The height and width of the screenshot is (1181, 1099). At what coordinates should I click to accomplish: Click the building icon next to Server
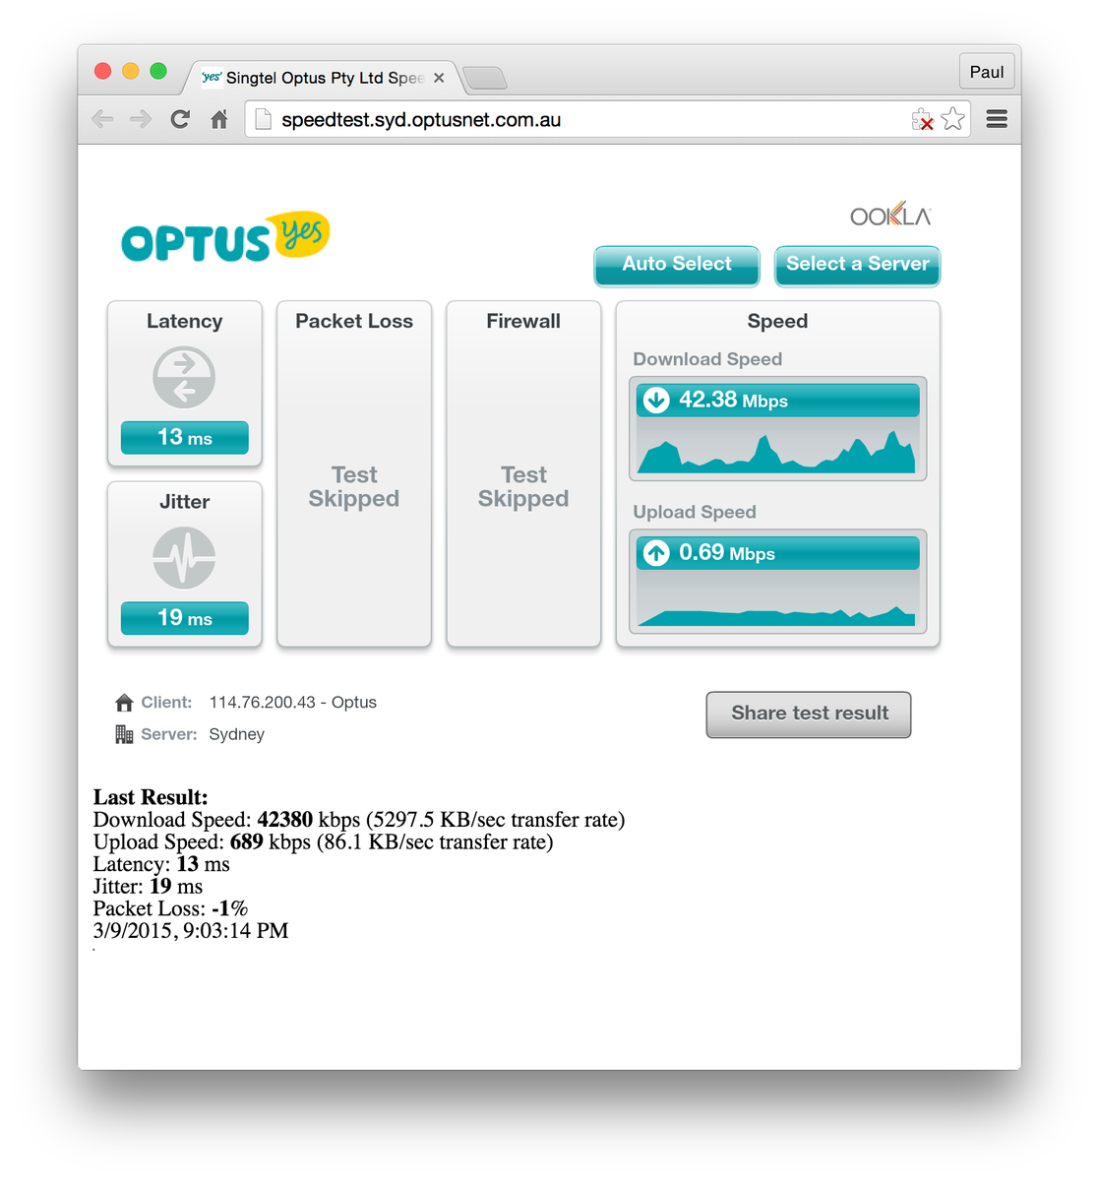click(125, 733)
